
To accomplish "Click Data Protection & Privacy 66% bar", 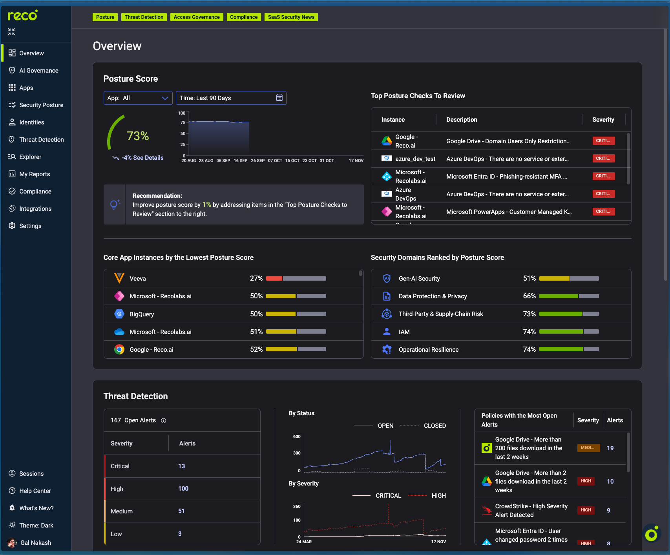I will (569, 296).
